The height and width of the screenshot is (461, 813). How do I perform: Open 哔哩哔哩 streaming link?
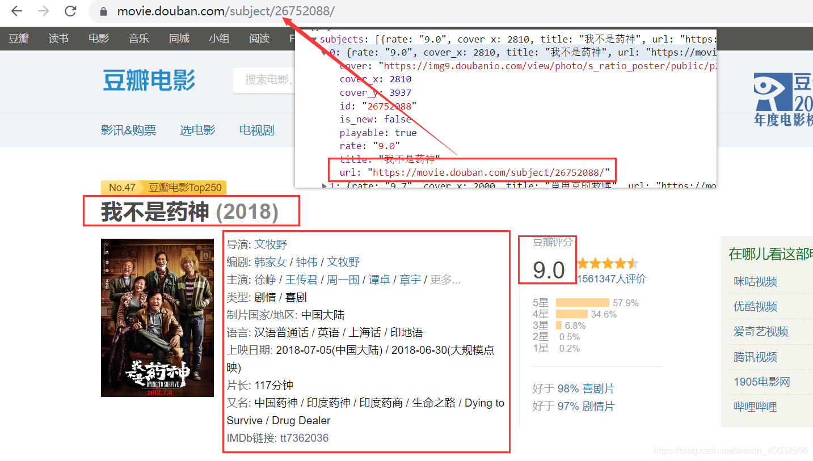[x=755, y=407]
